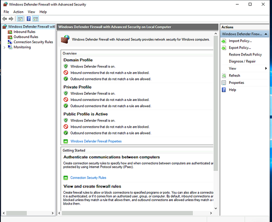Select the Outbound Rules icon in the tree
This screenshot has height=222, width=272.
coord(10,37)
